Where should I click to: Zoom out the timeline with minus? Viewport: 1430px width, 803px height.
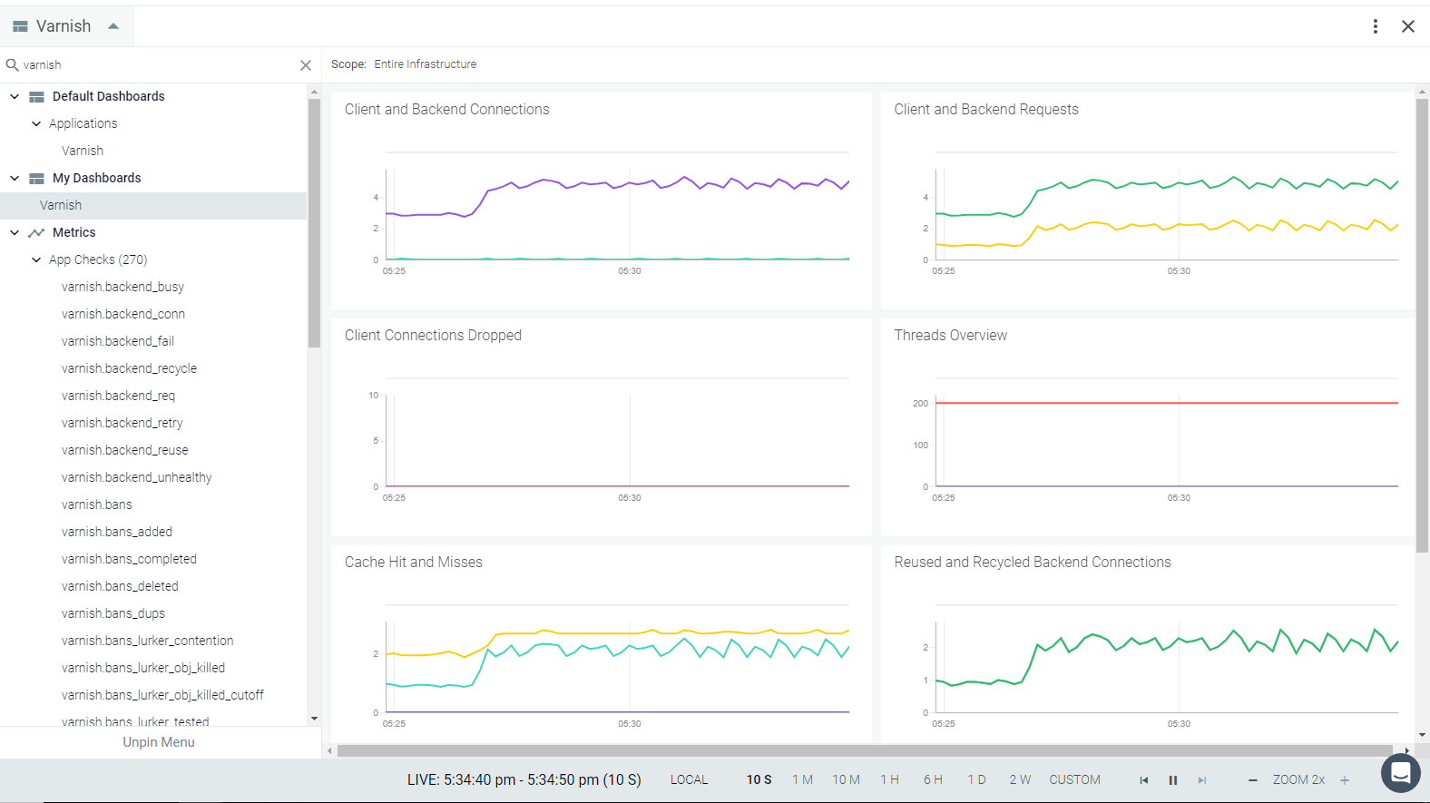(x=1253, y=780)
